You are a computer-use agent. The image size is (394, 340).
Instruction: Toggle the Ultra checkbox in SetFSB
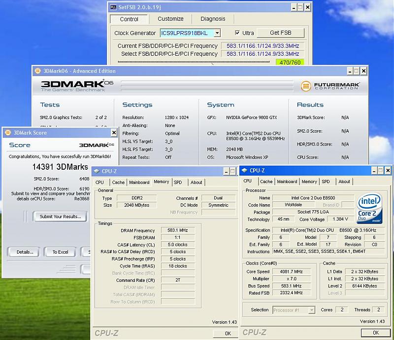coord(237,33)
